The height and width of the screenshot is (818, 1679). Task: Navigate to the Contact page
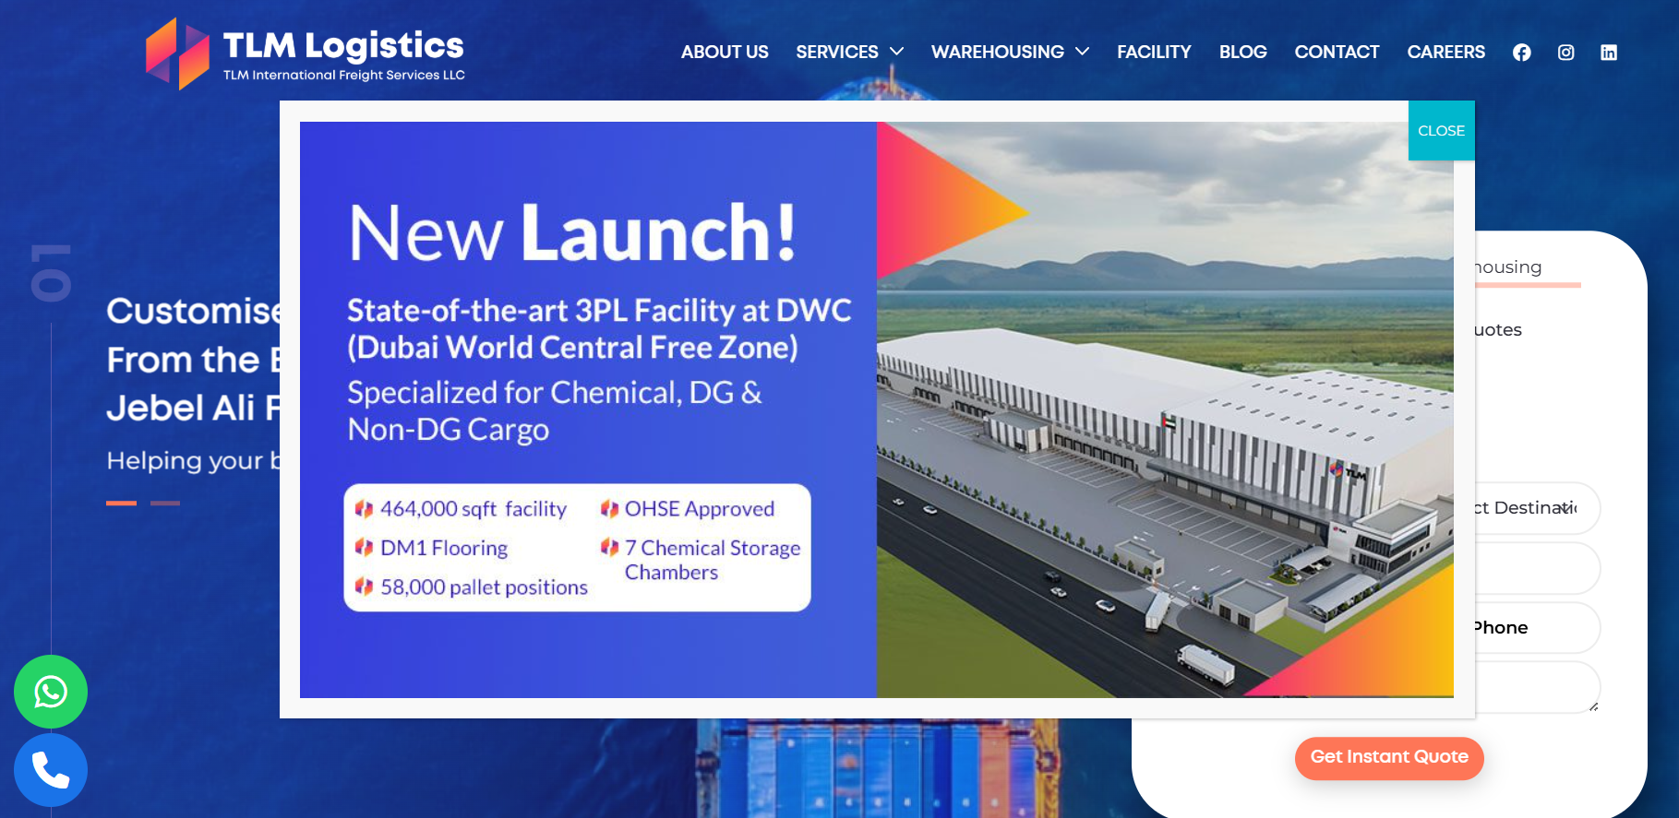(1337, 53)
